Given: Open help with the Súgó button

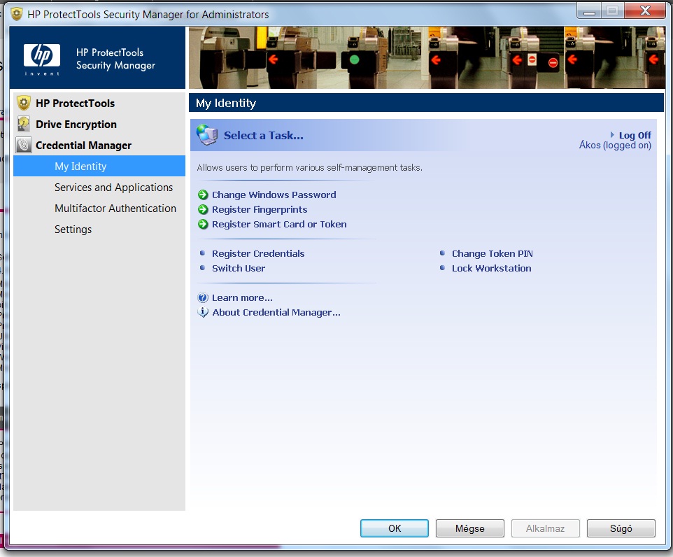Looking at the screenshot, I should tap(621, 528).
